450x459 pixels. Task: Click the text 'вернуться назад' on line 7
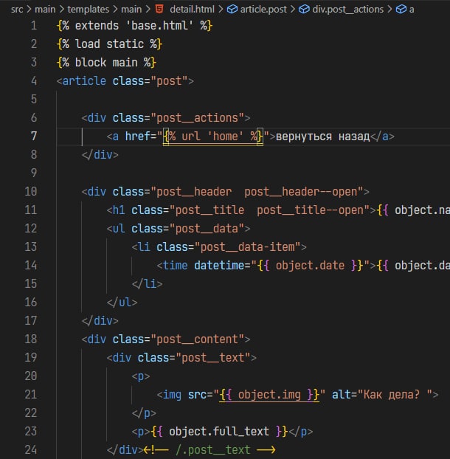tap(322, 137)
